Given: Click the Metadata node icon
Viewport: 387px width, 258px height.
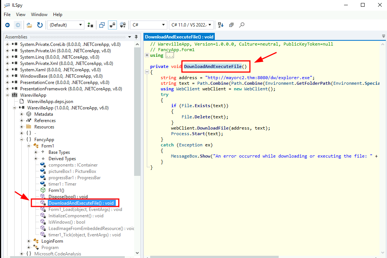Looking at the screenshot, I should [x=29, y=114].
